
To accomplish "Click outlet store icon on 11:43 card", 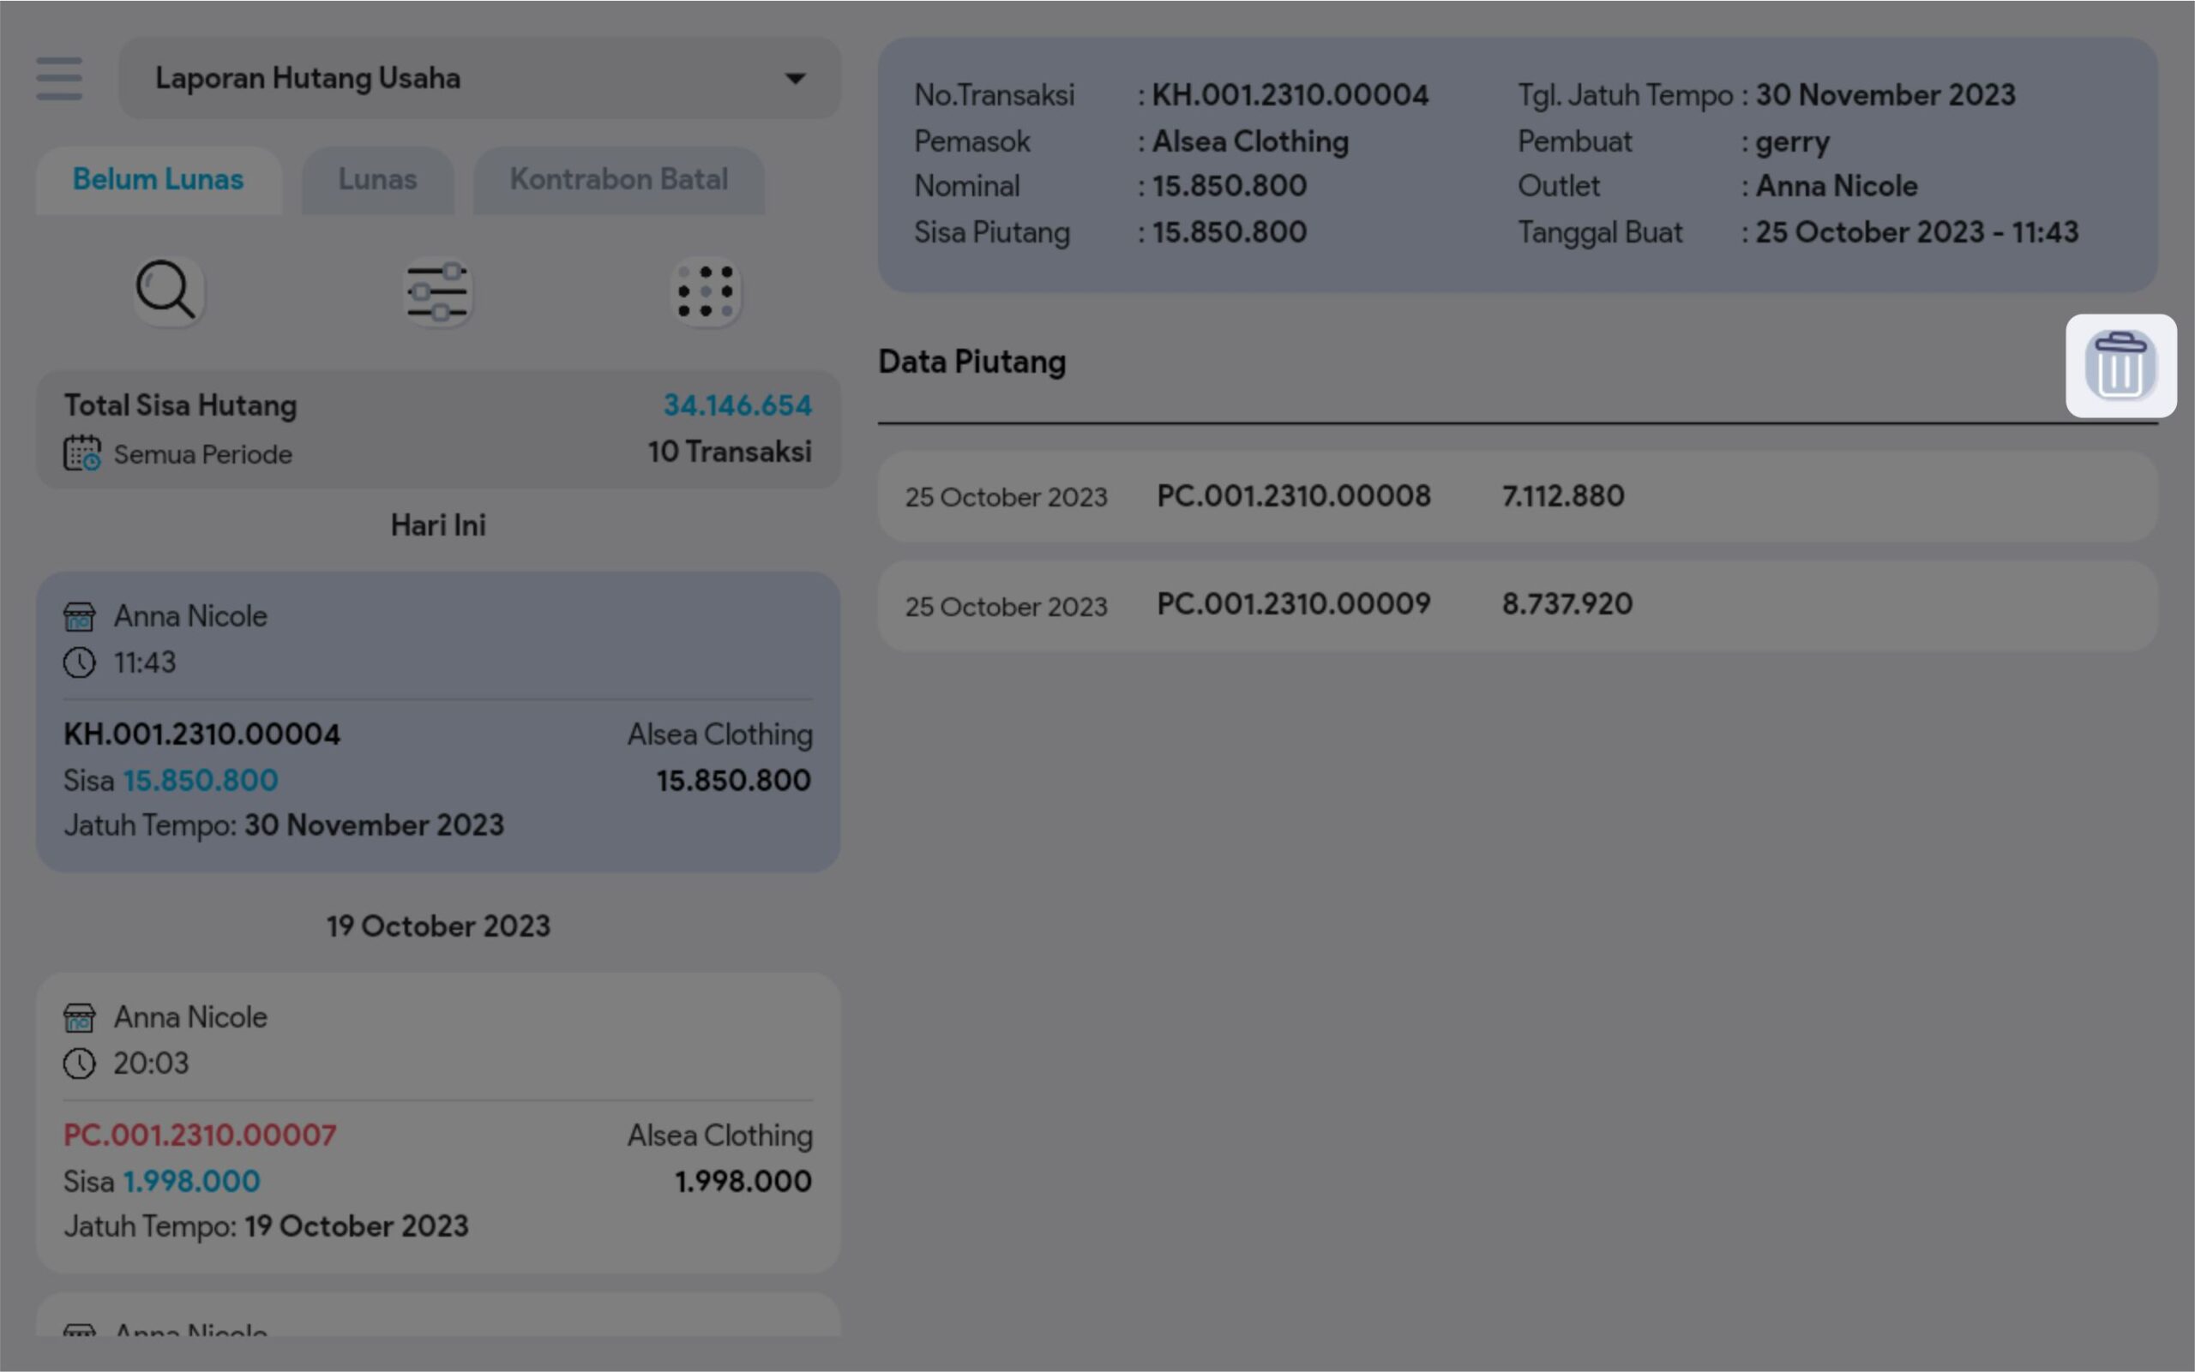I will coord(79,617).
